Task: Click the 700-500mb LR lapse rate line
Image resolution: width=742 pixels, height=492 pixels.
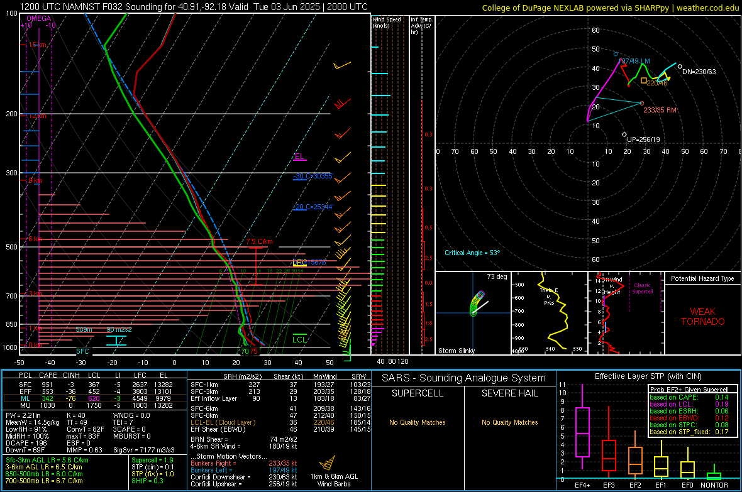Action: (x=45, y=481)
